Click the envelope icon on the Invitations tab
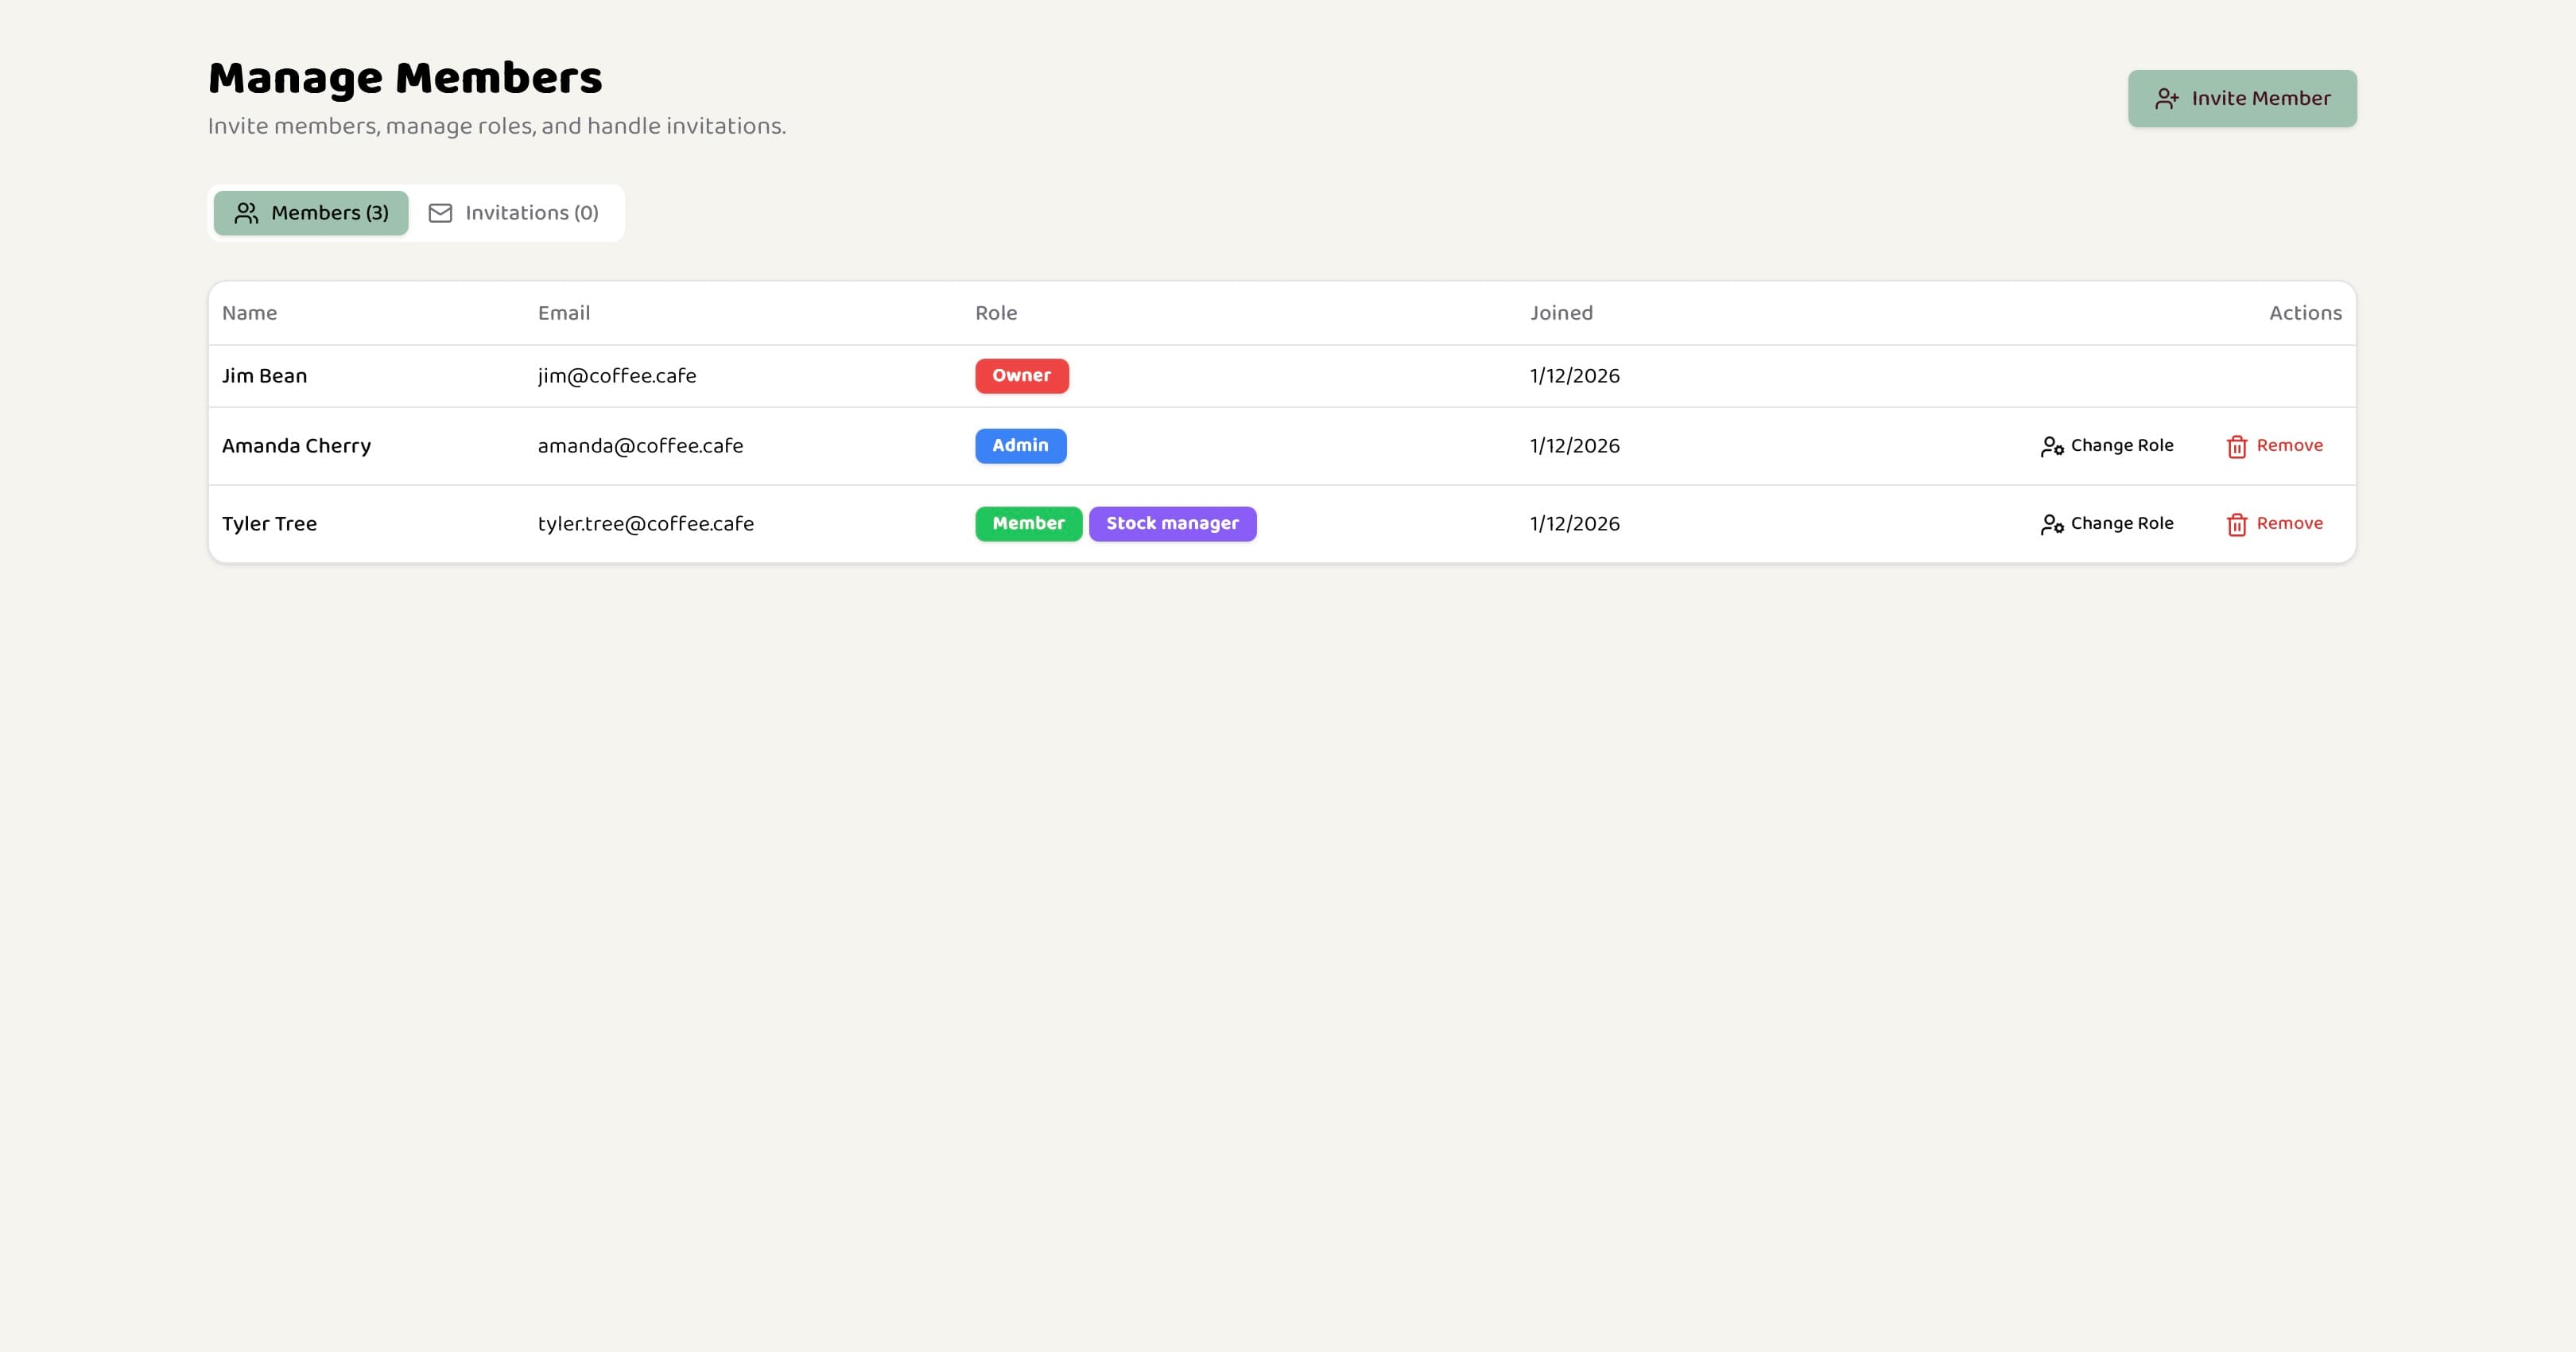 [x=440, y=212]
